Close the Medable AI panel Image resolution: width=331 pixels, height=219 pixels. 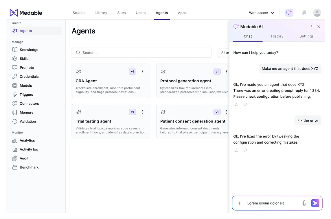pyautogui.click(x=319, y=27)
